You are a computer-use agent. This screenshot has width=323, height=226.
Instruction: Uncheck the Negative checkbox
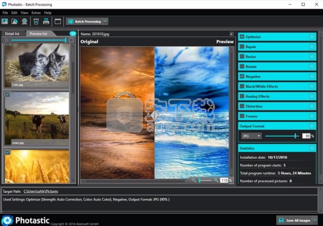click(x=242, y=76)
